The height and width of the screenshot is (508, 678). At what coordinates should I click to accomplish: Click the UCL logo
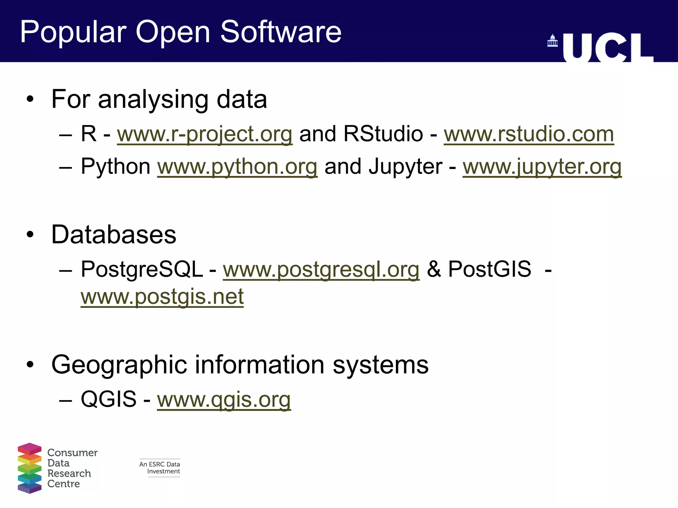(x=608, y=47)
